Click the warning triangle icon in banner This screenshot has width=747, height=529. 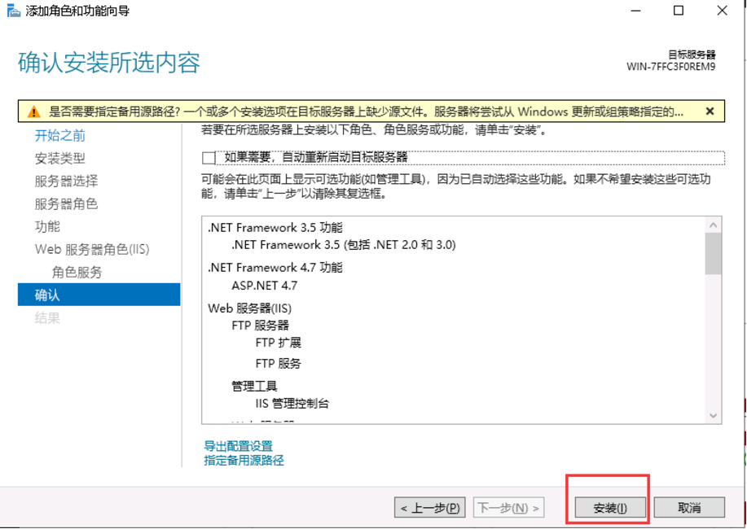33,111
